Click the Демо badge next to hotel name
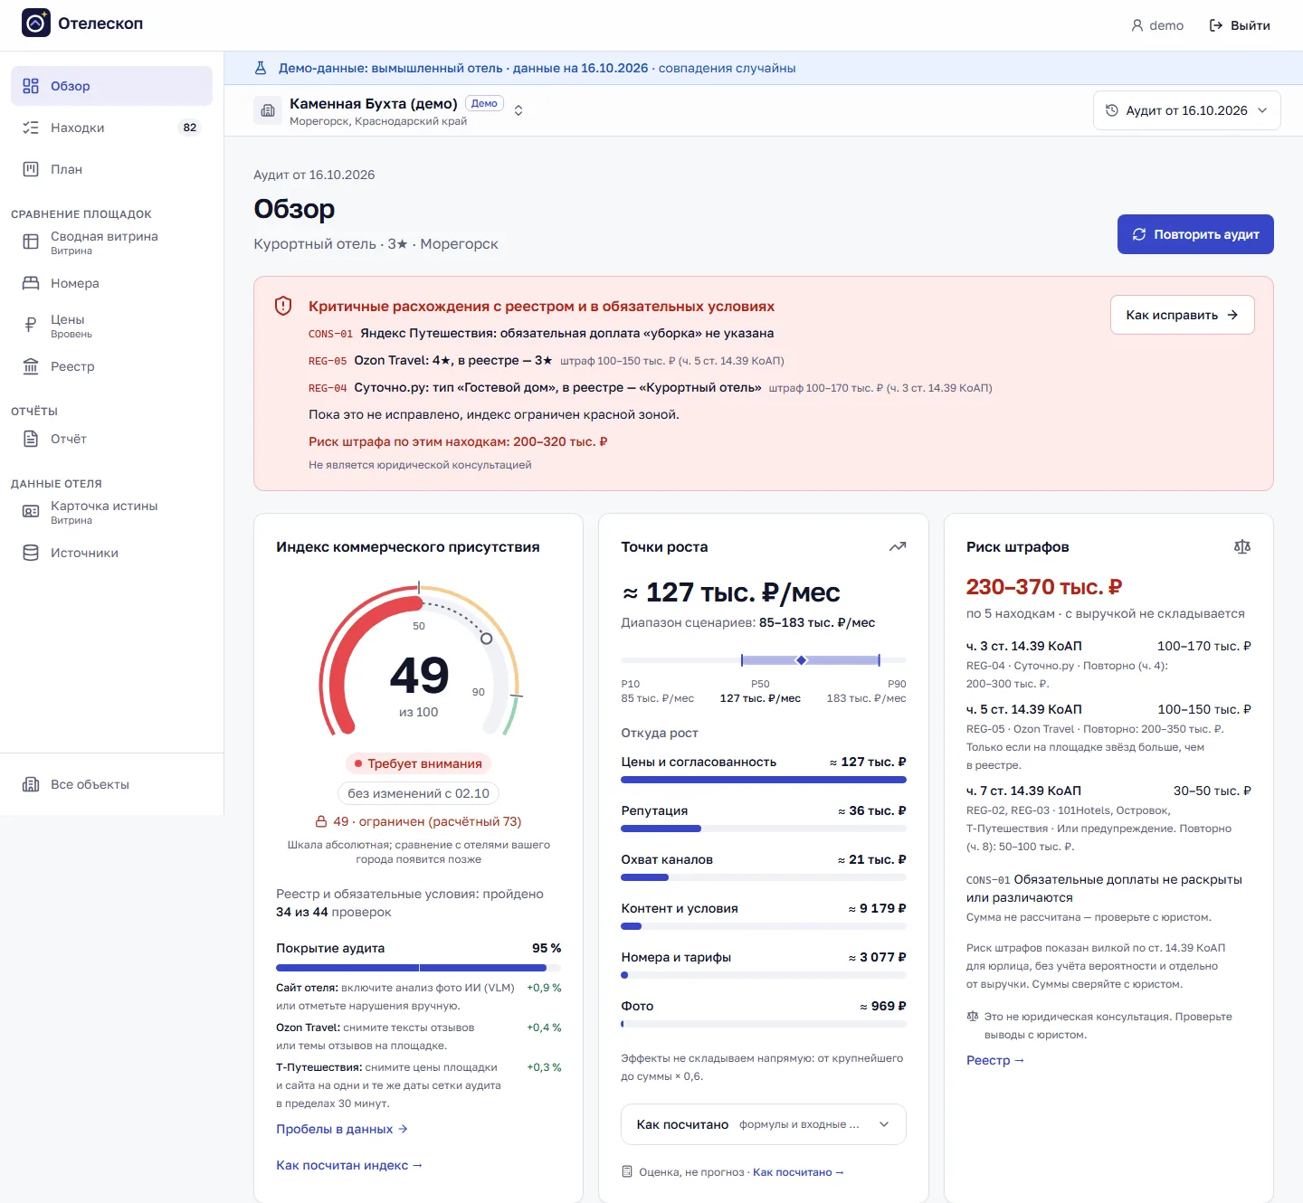Viewport: 1303px width, 1203px height. point(484,103)
